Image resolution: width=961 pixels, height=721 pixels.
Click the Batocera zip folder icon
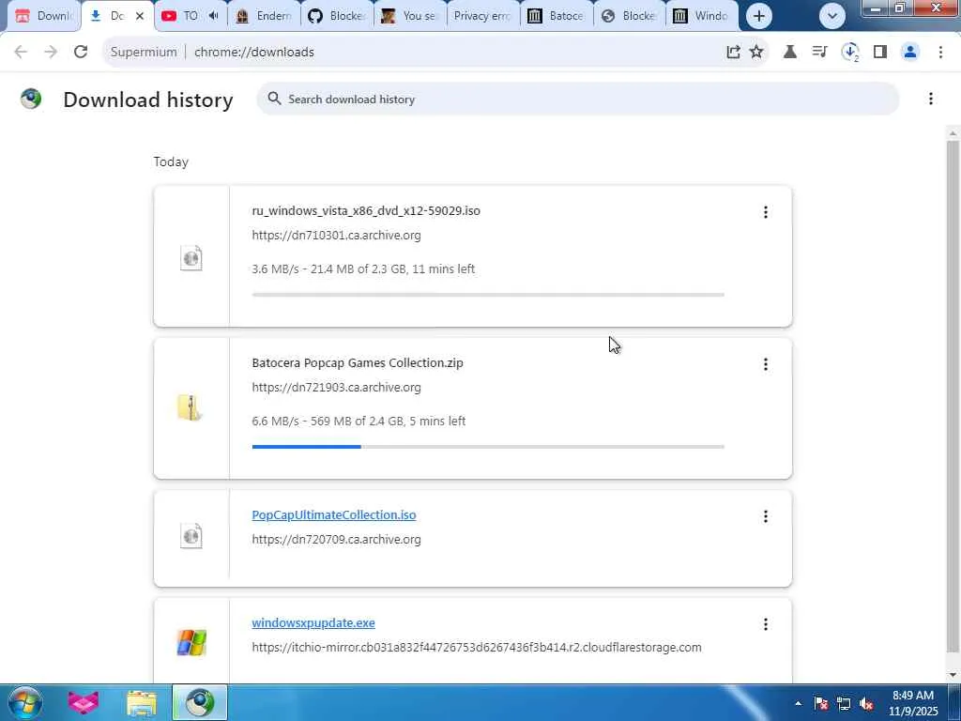coord(190,407)
